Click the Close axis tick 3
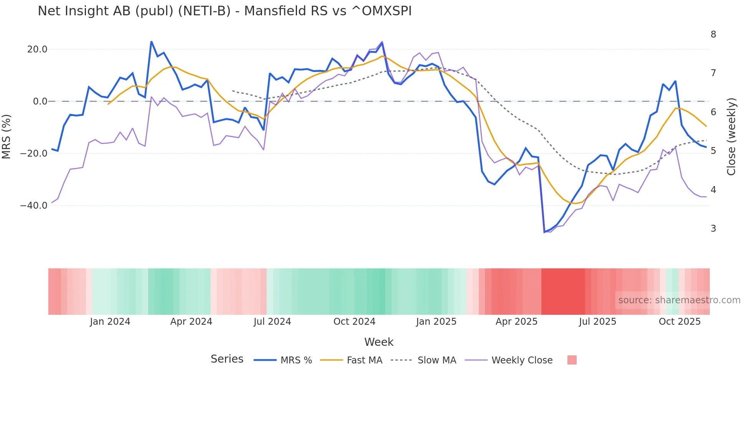752x422 pixels. point(713,229)
